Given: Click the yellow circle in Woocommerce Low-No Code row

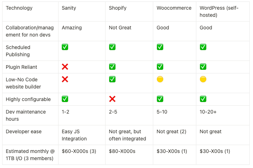Looking at the screenshot, I should [x=160, y=79].
